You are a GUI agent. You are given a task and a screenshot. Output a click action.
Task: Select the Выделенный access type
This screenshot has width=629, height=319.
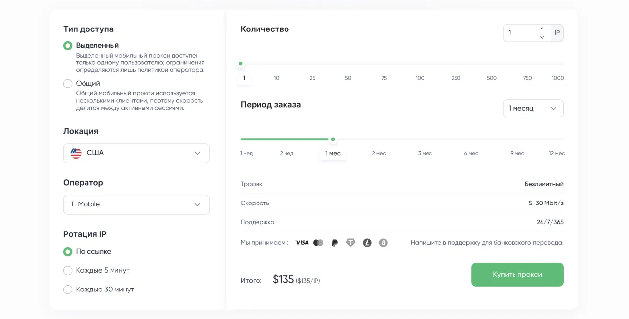(x=68, y=46)
